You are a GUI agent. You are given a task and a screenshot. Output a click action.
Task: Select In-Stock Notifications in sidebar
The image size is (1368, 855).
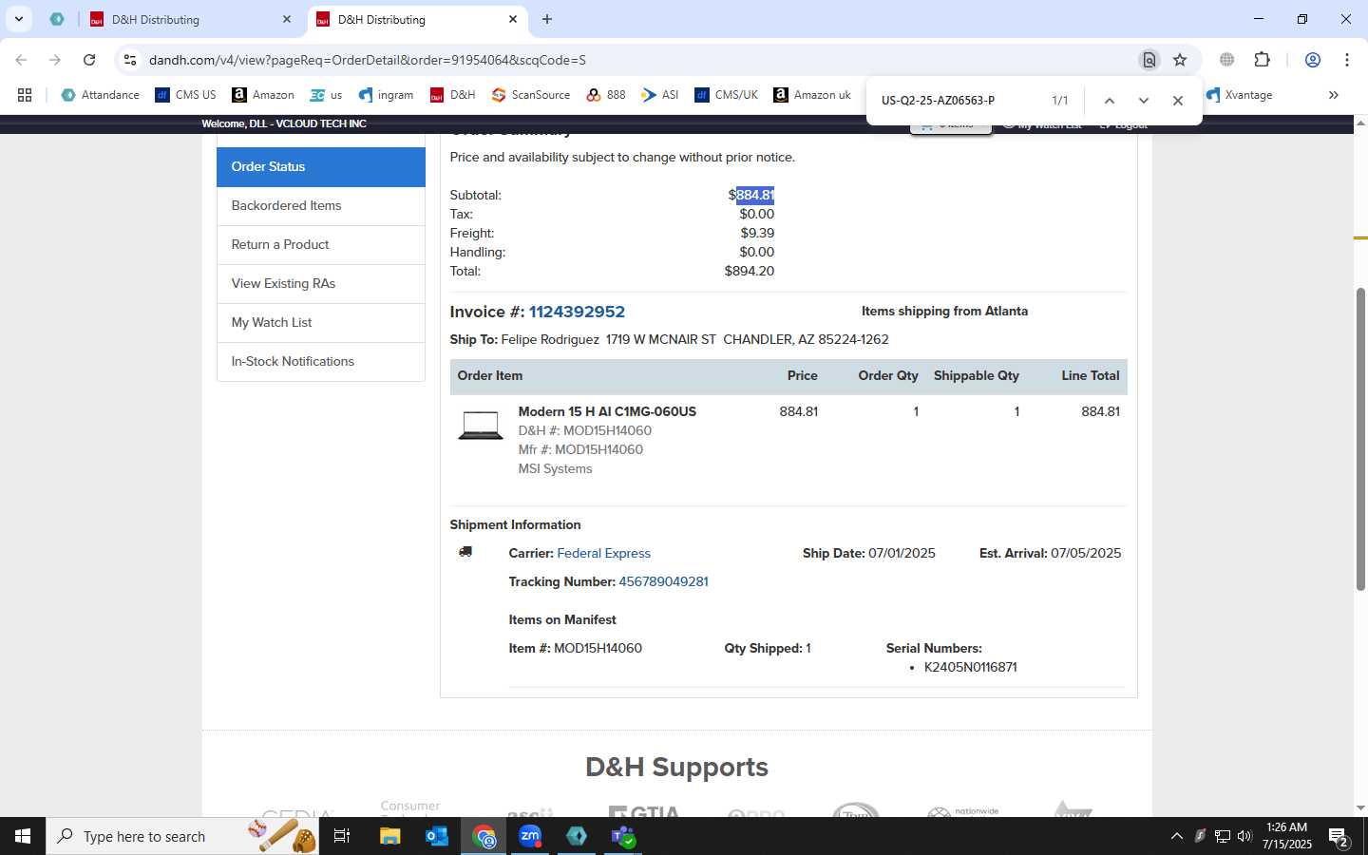(321, 361)
